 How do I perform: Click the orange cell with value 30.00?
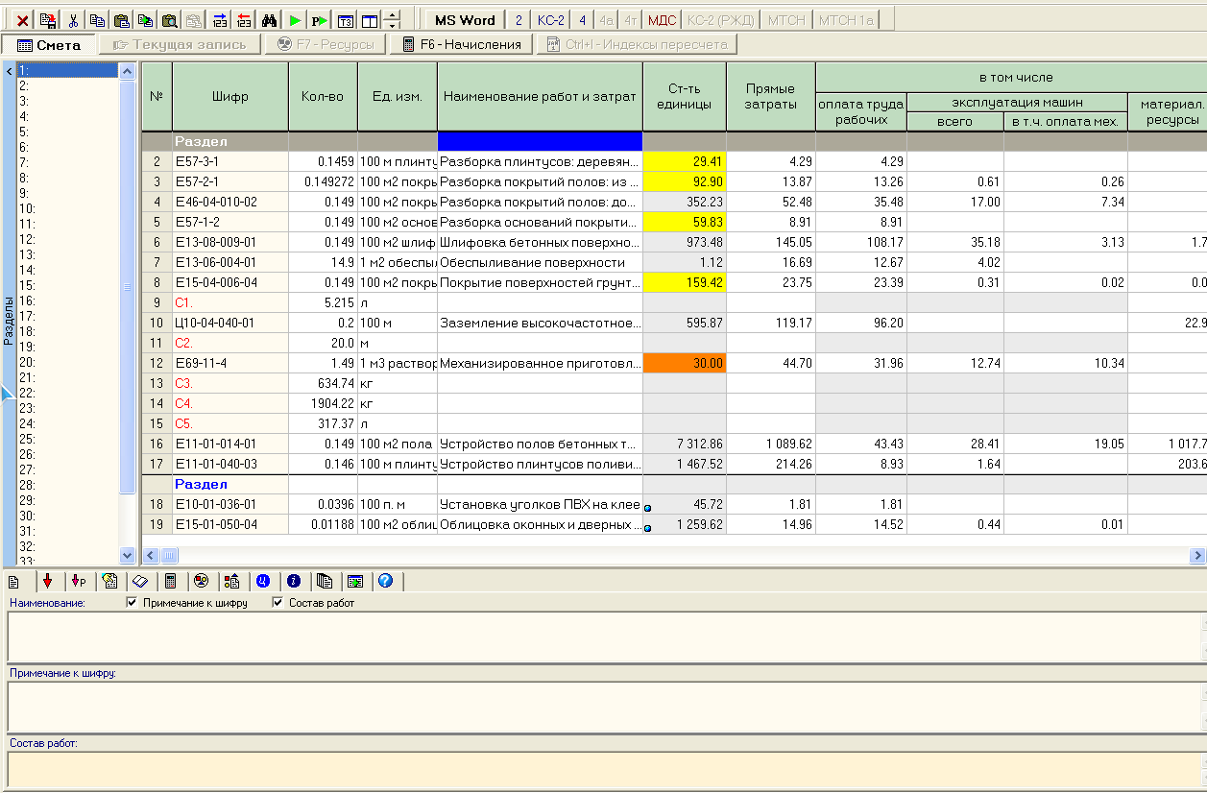pyautogui.click(x=684, y=363)
